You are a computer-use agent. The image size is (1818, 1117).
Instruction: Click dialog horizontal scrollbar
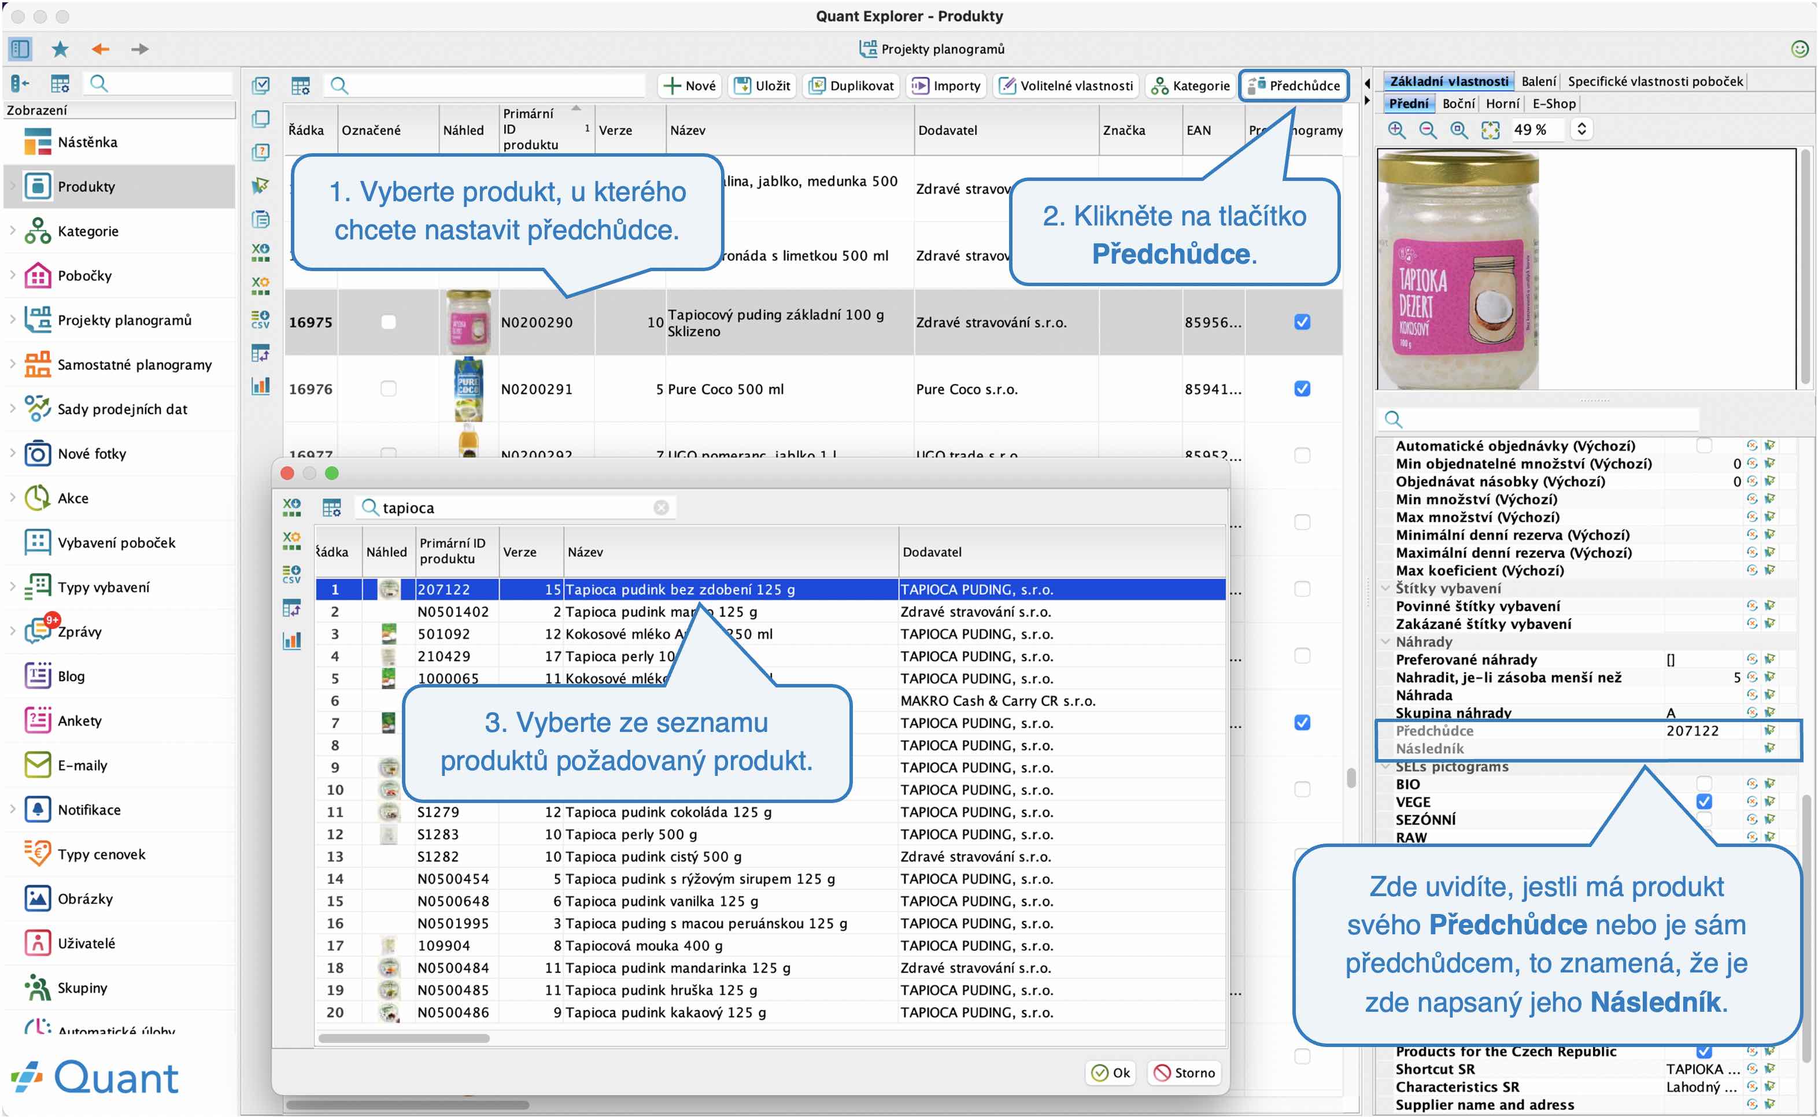click(x=404, y=1038)
